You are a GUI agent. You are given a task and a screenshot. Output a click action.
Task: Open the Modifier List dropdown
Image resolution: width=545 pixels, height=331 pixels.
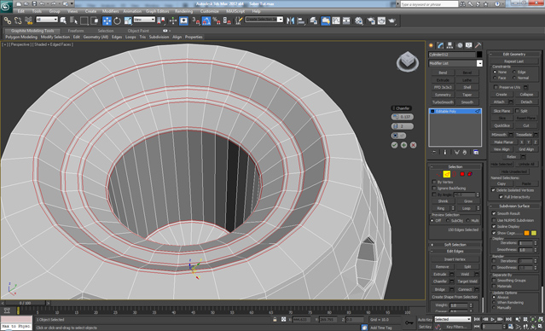pyautogui.click(x=479, y=63)
